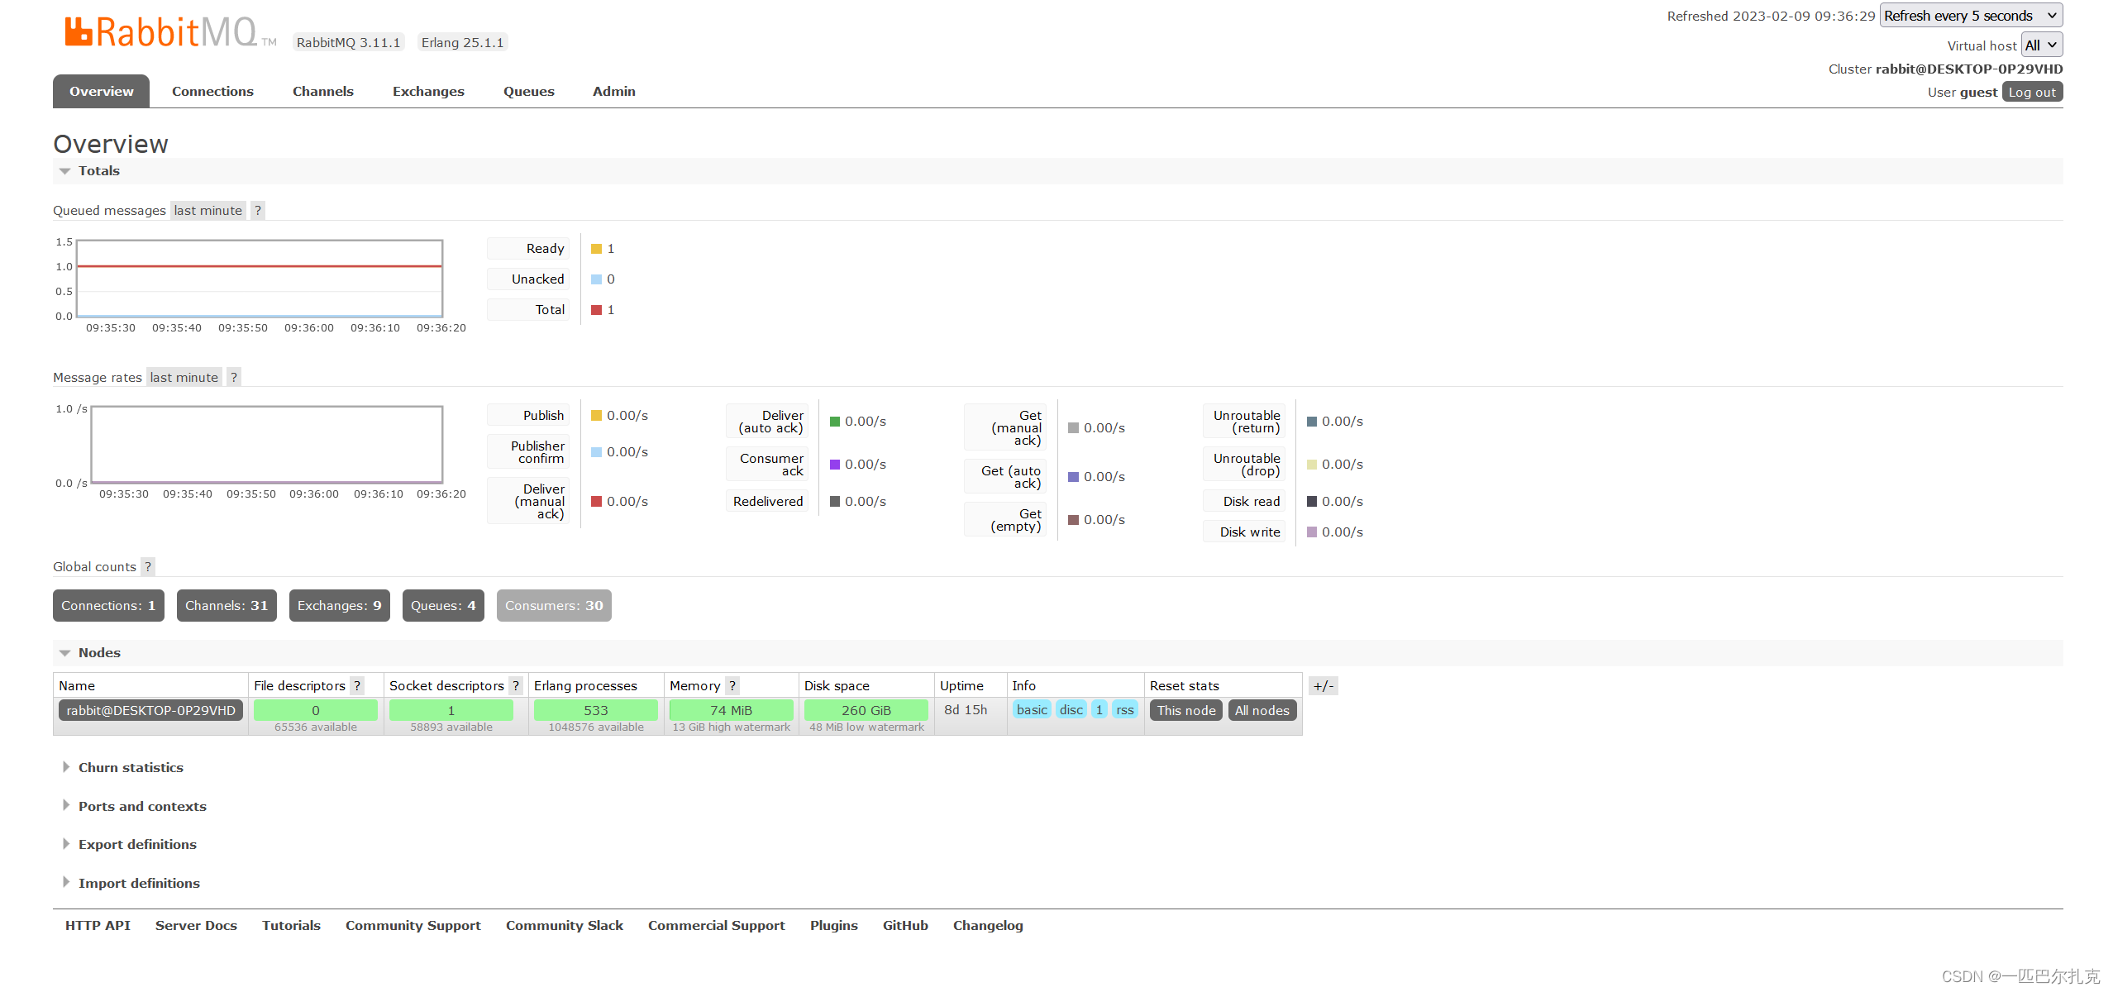The height and width of the screenshot is (992, 2113).
Task: Open help icon next to Message rates
Action: tap(234, 378)
